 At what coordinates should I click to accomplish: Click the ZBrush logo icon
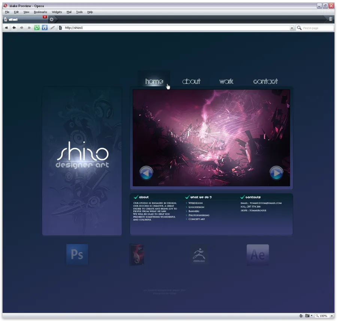click(x=199, y=255)
